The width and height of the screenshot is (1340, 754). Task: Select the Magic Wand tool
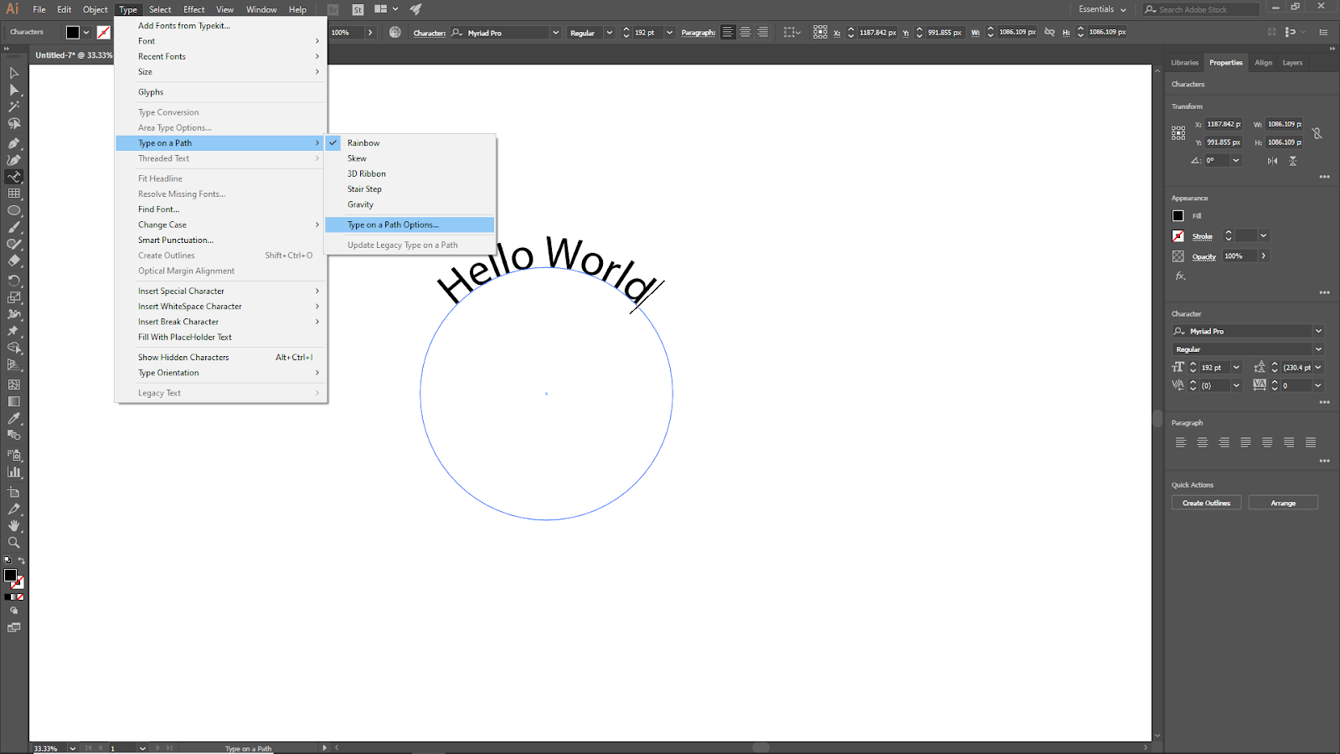(x=14, y=107)
